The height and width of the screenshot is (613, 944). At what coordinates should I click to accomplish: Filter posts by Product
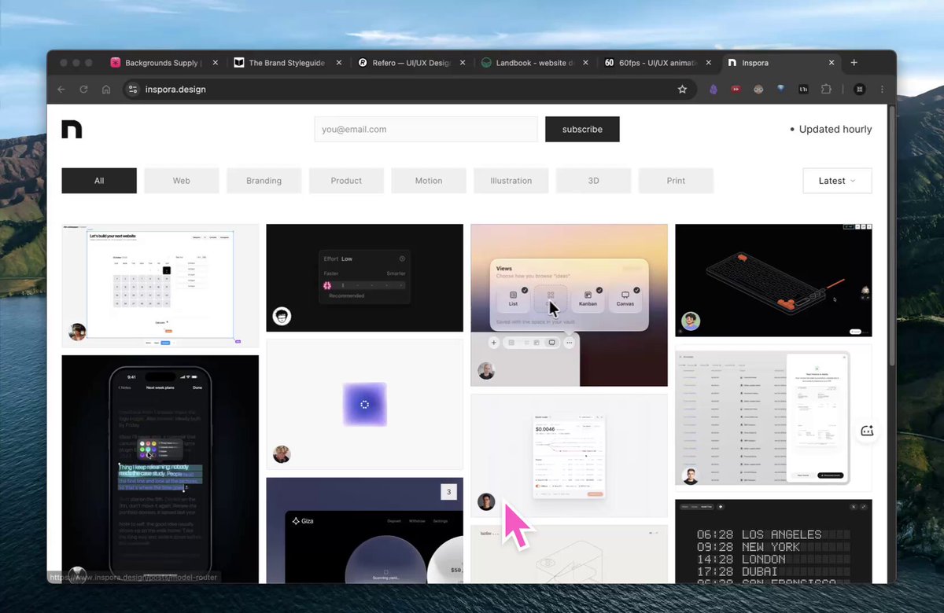coord(346,181)
